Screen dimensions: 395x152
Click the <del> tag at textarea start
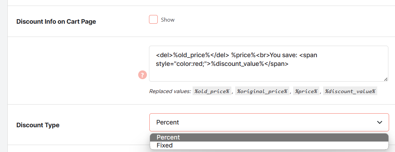pyautogui.click(x=164, y=55)
